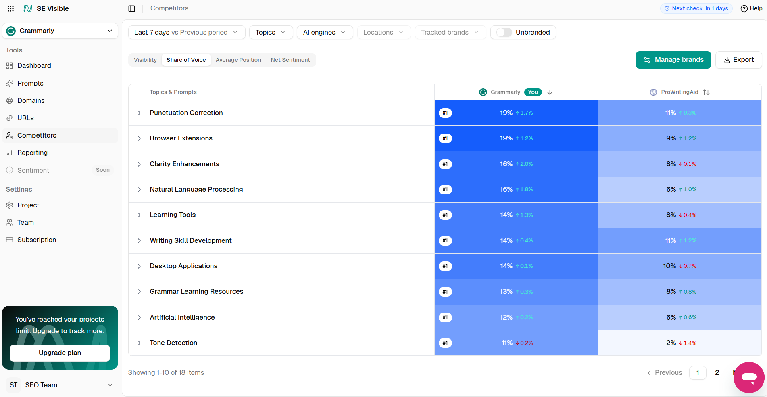The image size is (767, 397).
Task: Switch to the Average Position tab
Action: (x=238, y=60)
